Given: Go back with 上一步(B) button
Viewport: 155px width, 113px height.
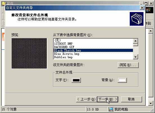Looking at the screenshot, I should click(x=86, y=99).
